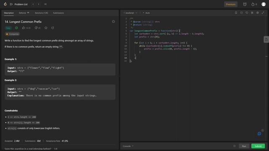The image size is (269, 151).
Task: Open the notes side panel icon
Action: pyautogui.click(x=266, y=39)
